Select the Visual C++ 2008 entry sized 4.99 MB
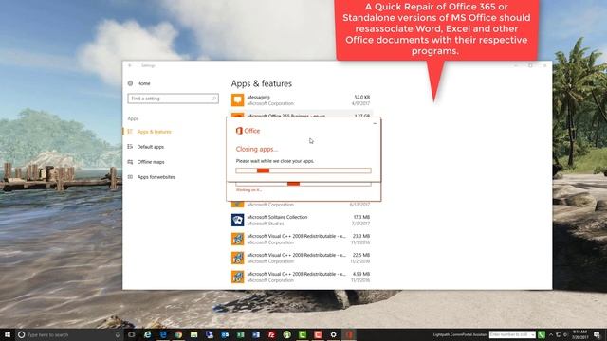 click(301, 277)
